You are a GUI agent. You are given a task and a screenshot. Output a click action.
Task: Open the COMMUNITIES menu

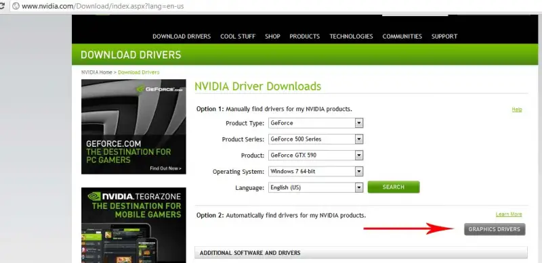pyautogui.click(x=402, y=37)
